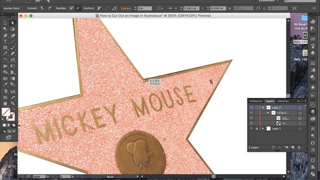
Task: Select the Direct Selection tool
Action: [12, 23]
